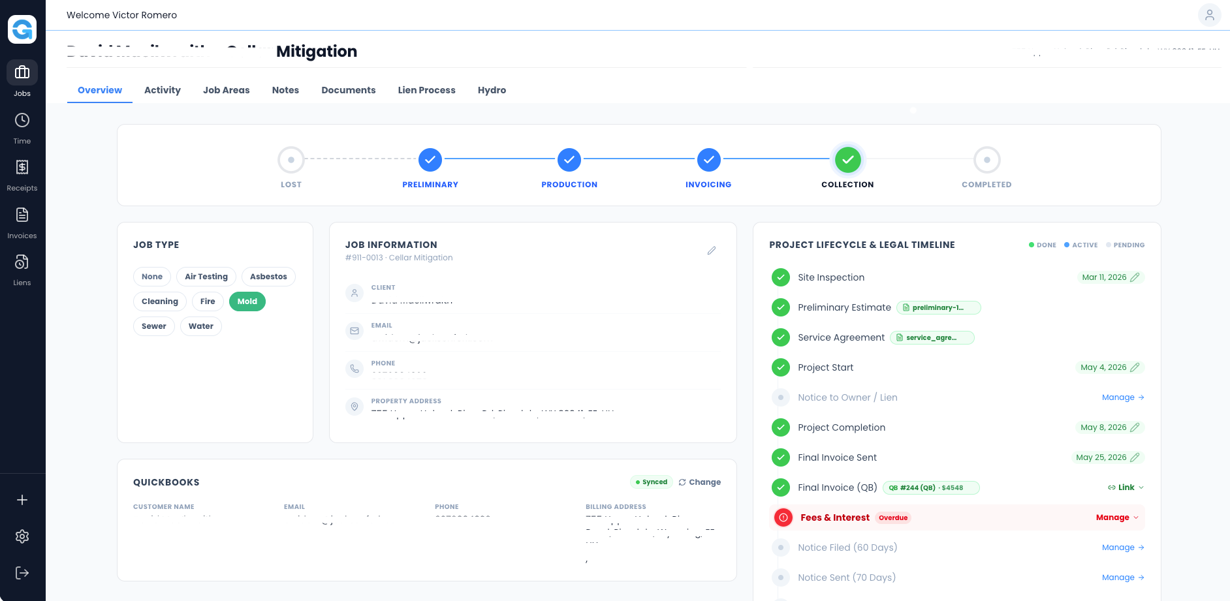Edit the Final Invoice Sent date pencil

coord(1135,457)
